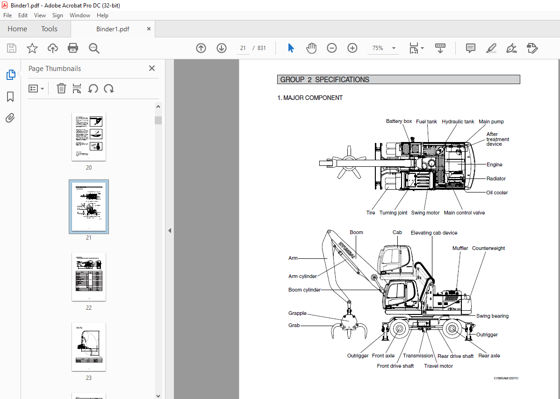Click thumbnail scrollbar up arrow

coord(158,107)
